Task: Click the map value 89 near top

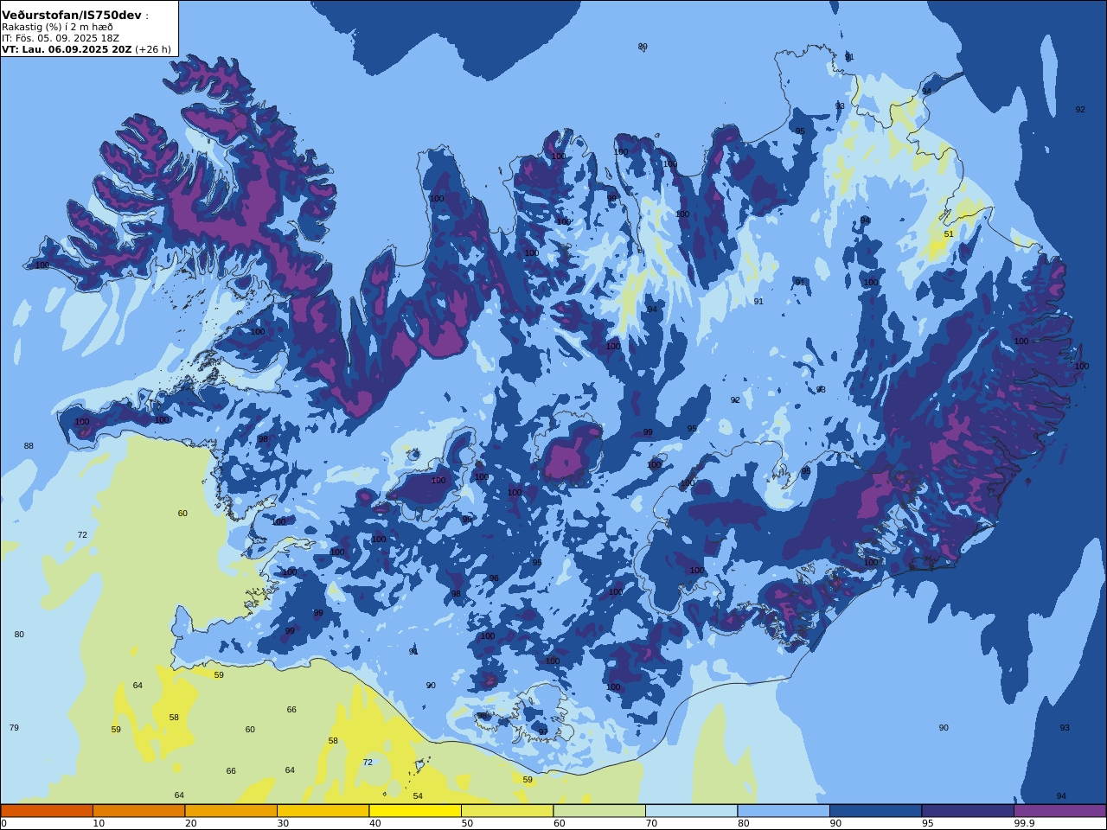Action: (x=643, y=47)
